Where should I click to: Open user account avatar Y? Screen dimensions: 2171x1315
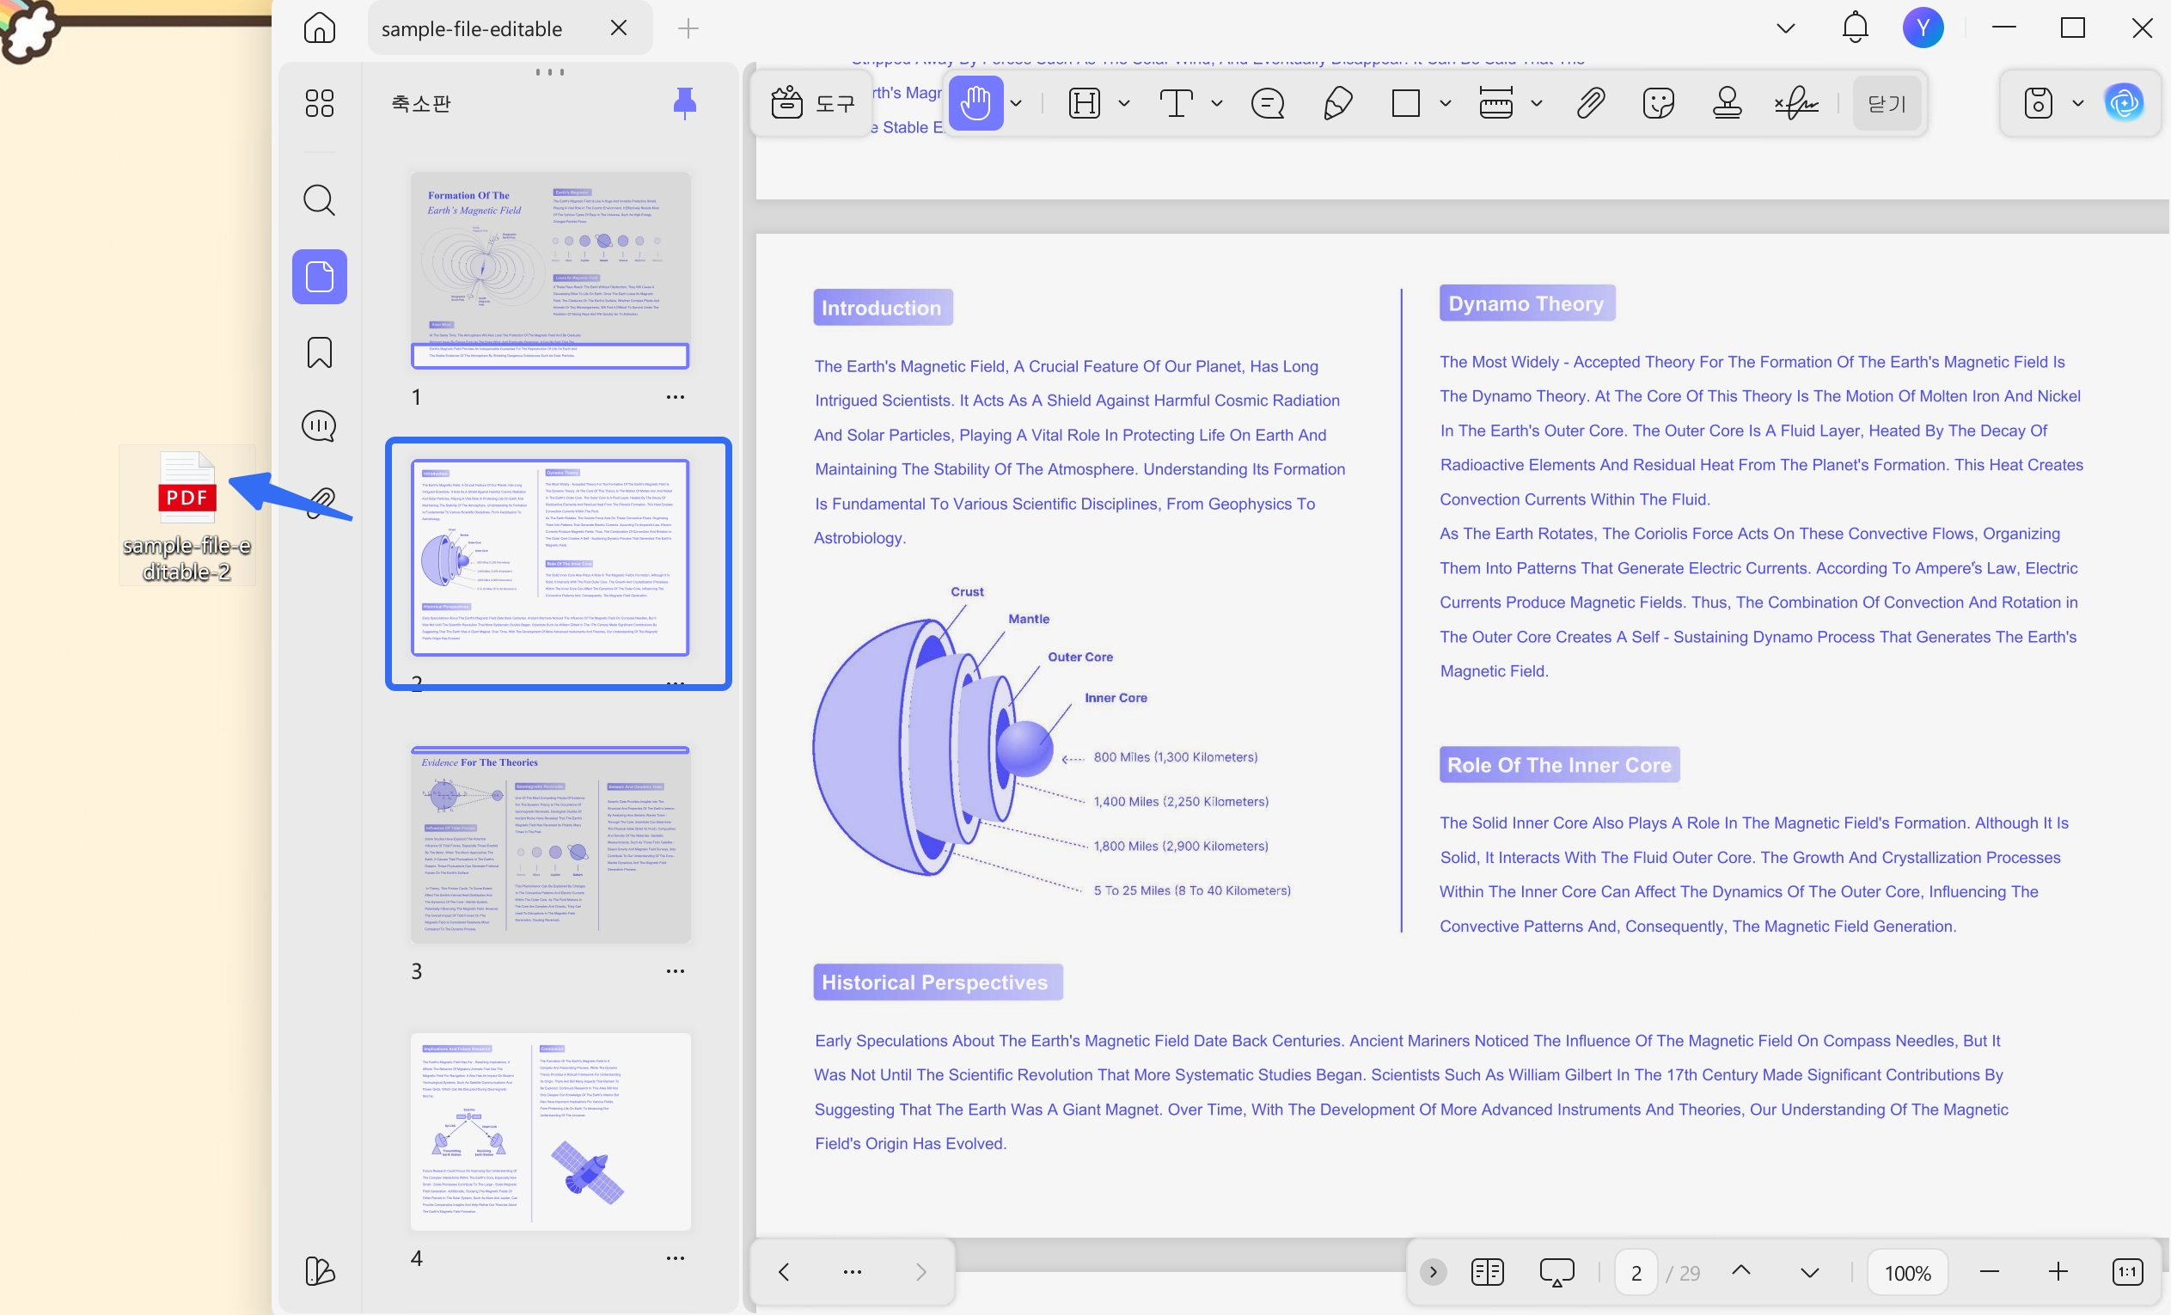pos(1923,28)
